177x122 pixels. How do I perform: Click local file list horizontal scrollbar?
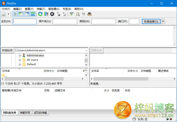(34, 79)
